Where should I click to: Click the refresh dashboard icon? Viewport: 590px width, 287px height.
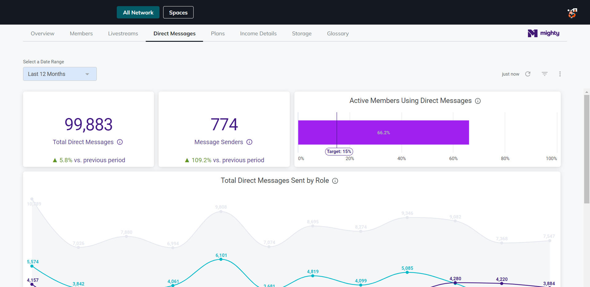click(x=528, y=74)
